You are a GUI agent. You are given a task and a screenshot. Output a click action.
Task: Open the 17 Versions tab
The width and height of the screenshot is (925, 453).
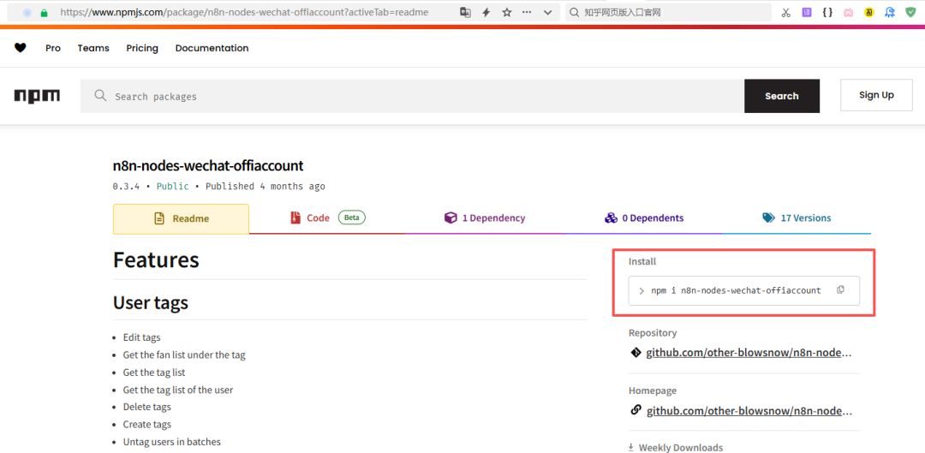coord(797,218)
